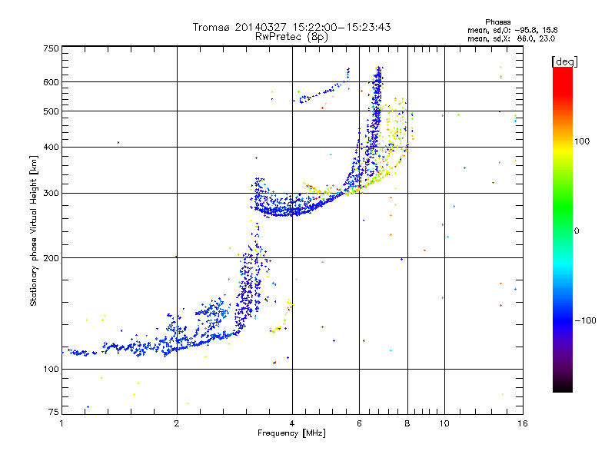The height and width of the screenshot is (461, 615).
Task: Click the "500" height axis tick label
Action: pos(52,111)
